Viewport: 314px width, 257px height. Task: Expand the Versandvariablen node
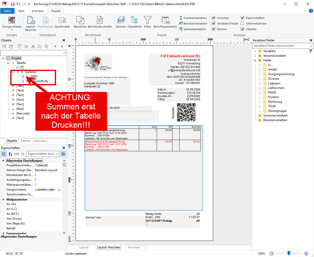tap(255, 56)
